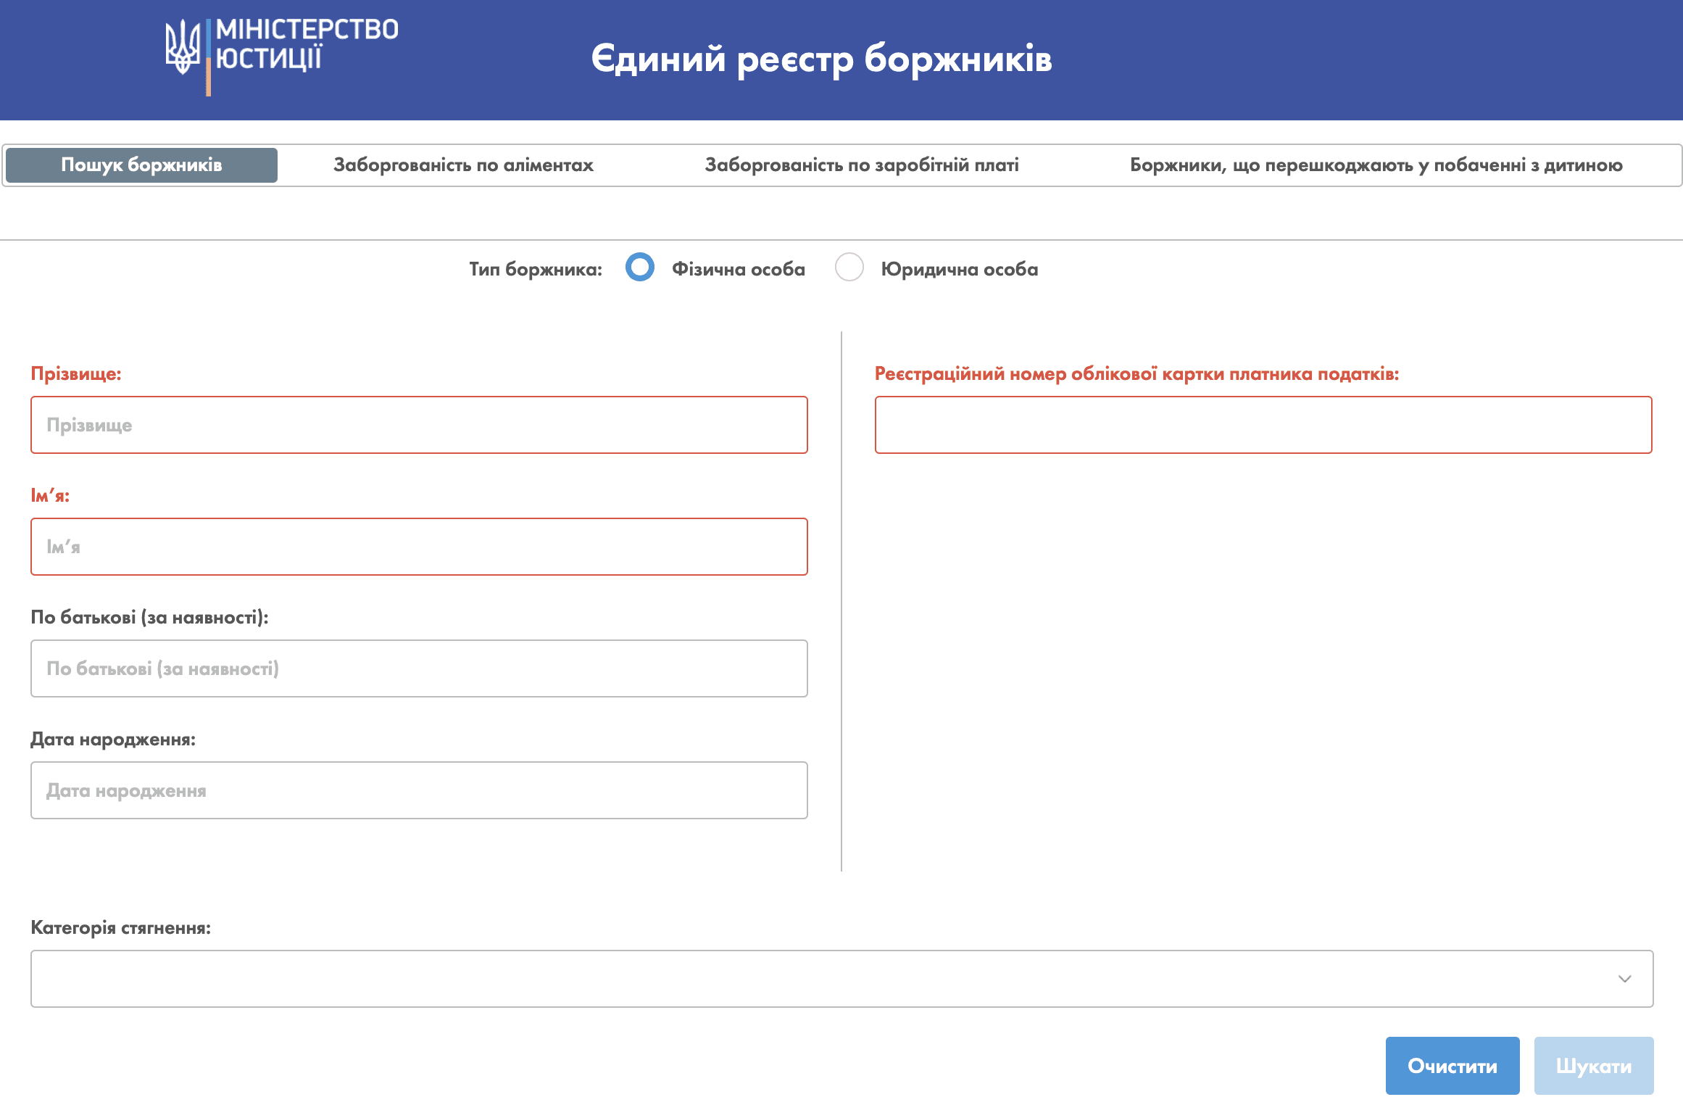Focus the taxpayer registration number field
The image size is (1683, 1118).
coord(1263,425)
